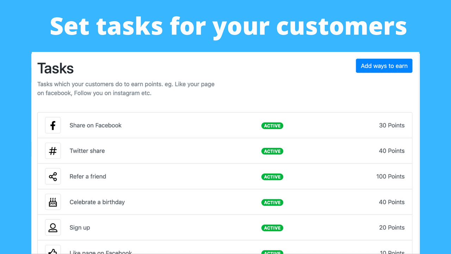Click the 20 Points value beside Sign up

point(392,228)
